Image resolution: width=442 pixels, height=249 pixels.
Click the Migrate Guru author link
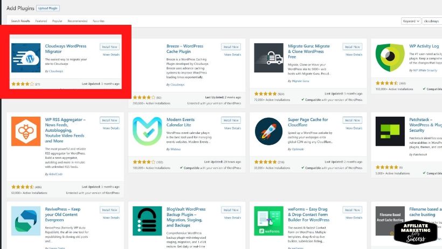[300, 81]
